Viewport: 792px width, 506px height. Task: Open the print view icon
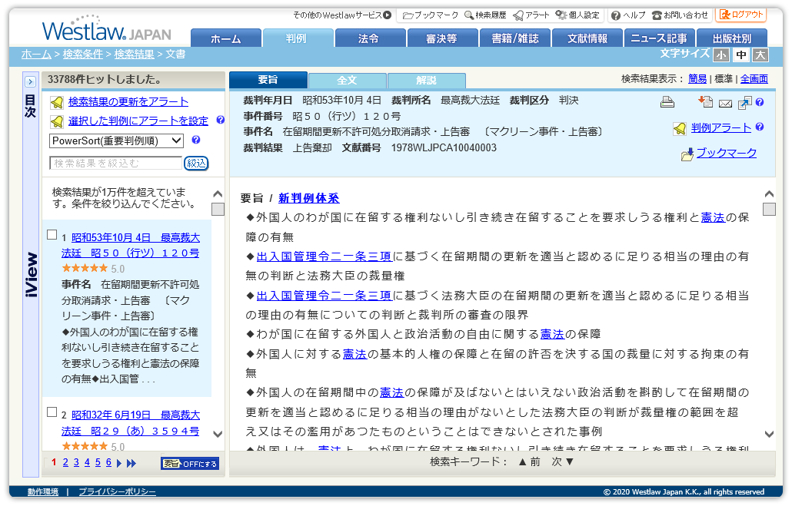667,101
